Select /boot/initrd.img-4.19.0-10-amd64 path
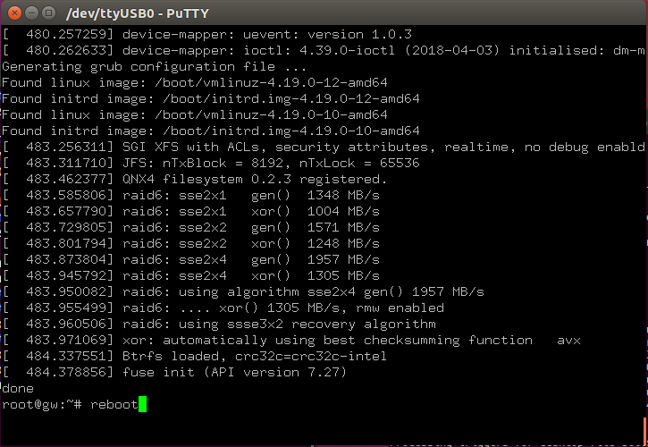 pyautogui.click(x=291, y=131)
